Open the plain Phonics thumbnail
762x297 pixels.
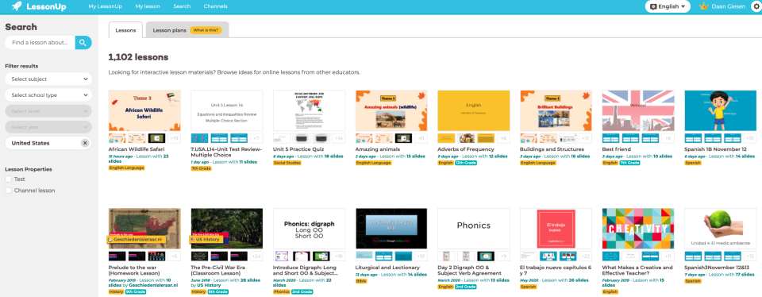coord(474,229)
